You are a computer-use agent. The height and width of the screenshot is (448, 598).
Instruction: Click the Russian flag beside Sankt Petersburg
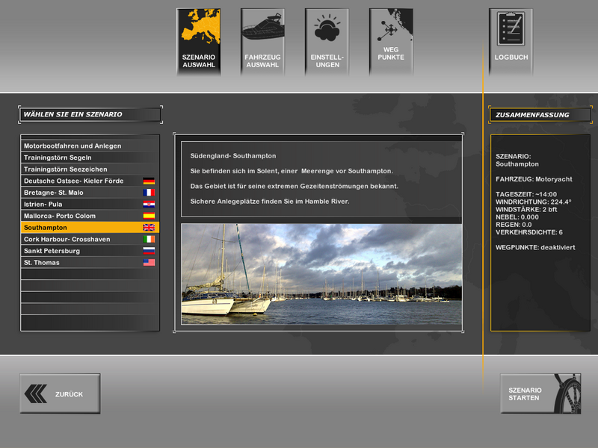[x=149, y=251]
